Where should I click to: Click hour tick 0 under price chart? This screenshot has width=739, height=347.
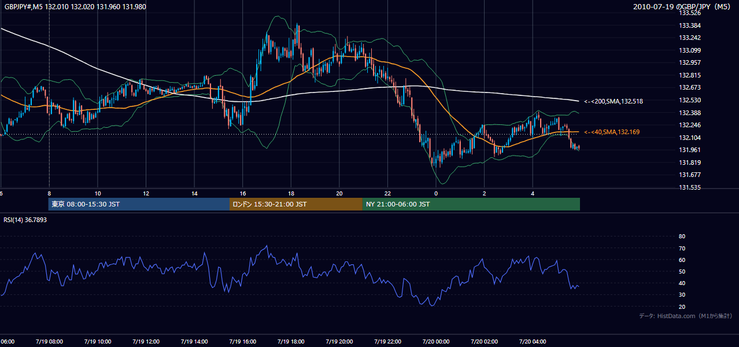click(x=436, y=193)
